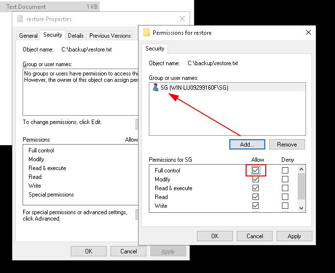Open the Details tab
The width and height of the screenshot is (335, 273).
[76, 36]
